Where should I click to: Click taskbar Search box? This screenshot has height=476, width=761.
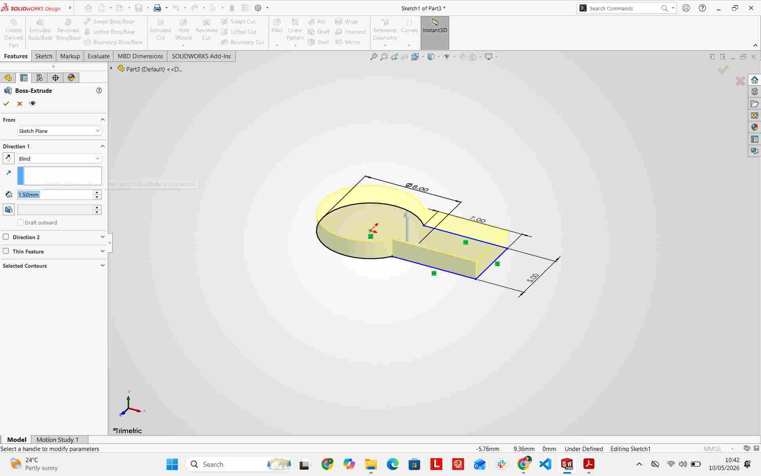tap(239, 464)
